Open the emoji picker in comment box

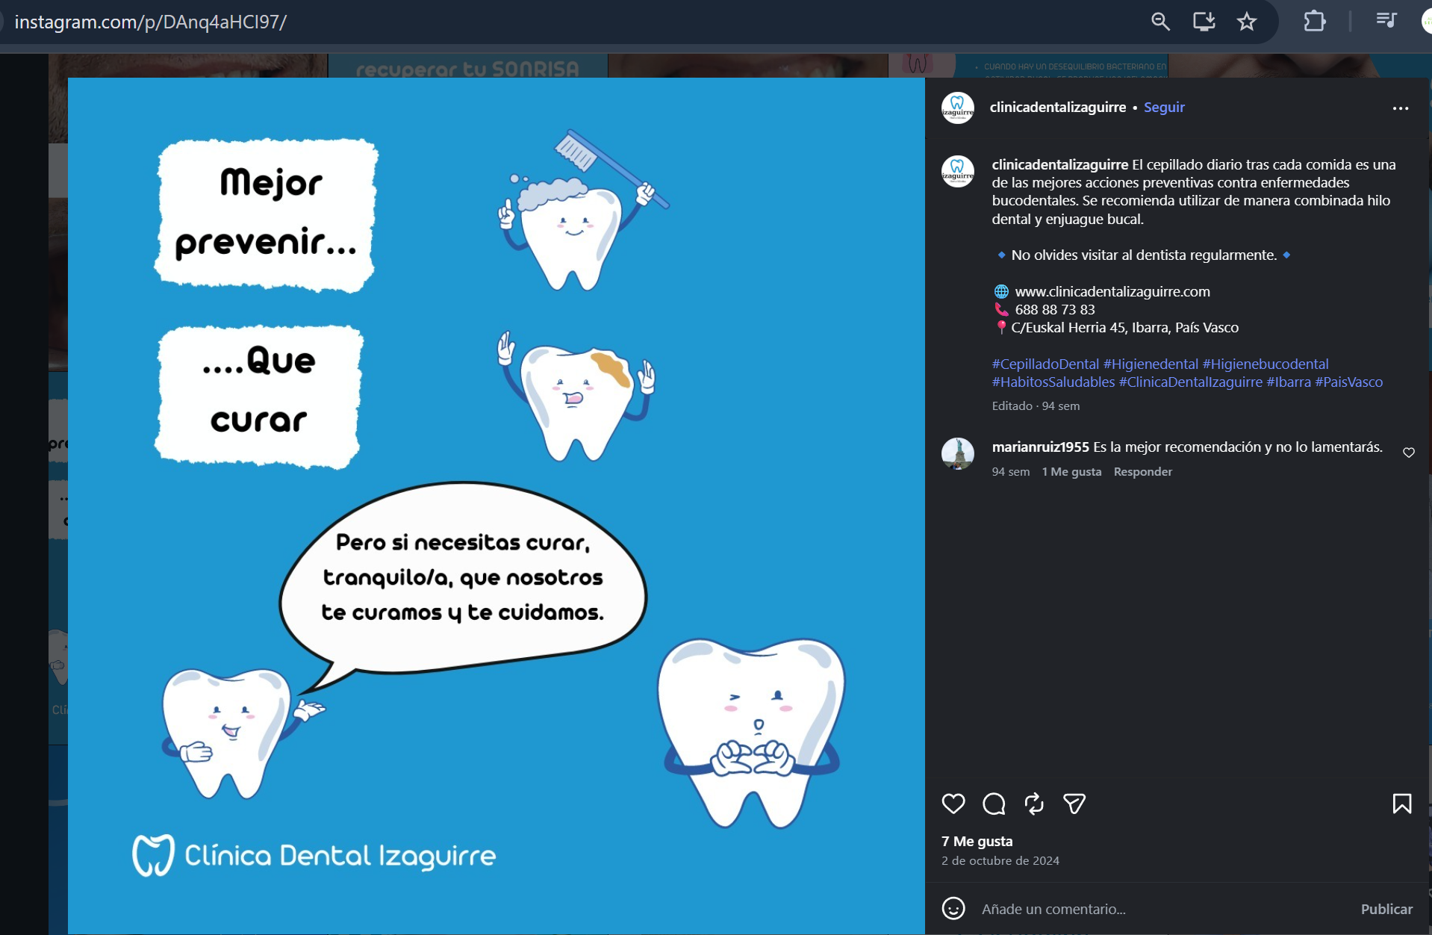[953, 908]
